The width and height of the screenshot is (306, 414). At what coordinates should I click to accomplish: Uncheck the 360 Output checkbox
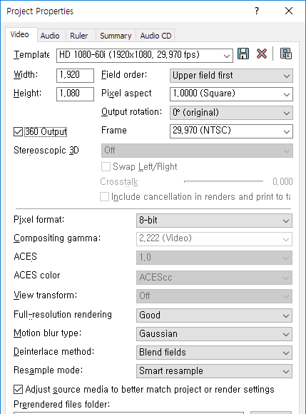pyautogui.click(x=19, y=131)
